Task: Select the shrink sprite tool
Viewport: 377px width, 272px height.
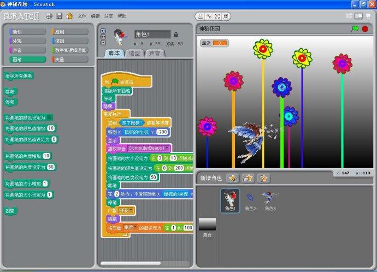Action: (x=226, y=16)
